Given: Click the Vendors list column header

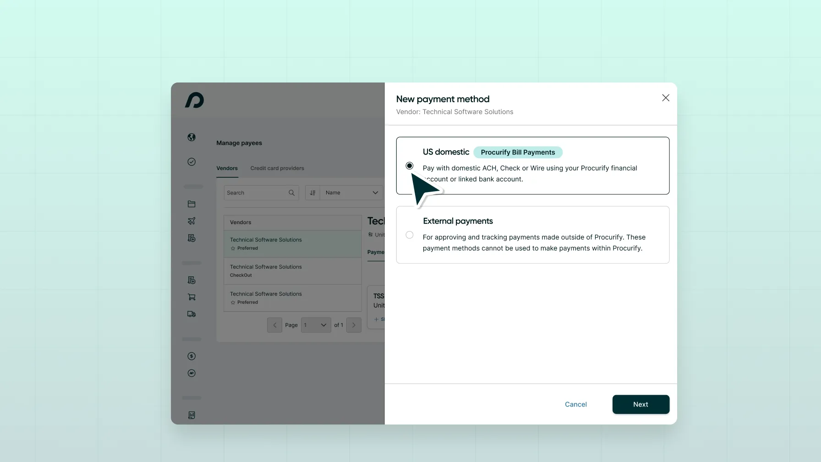Looking at the screenshot, I should point(292,222).
